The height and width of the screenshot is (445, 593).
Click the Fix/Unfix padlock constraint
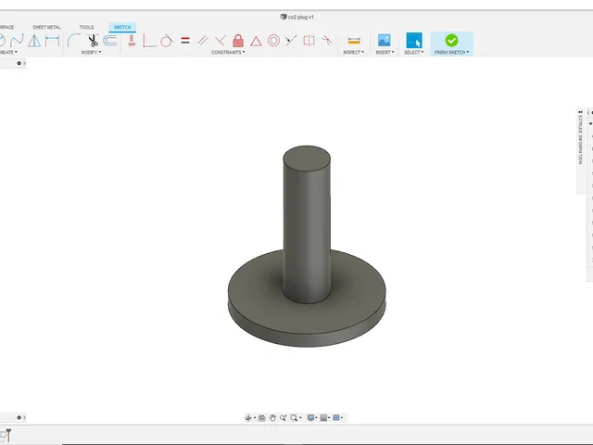(238, 41)
